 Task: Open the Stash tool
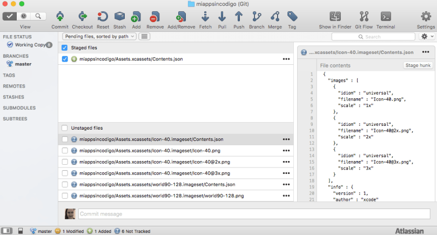[119, 16]
